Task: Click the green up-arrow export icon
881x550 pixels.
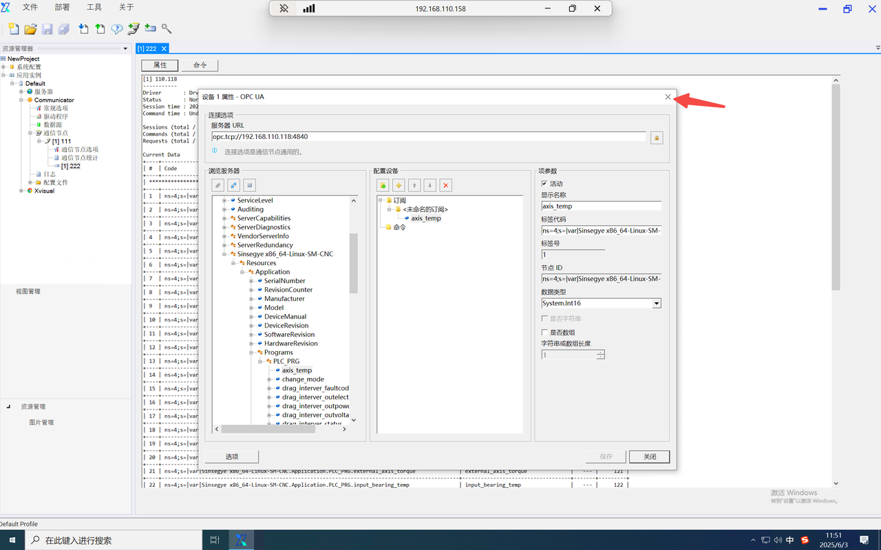Action: (x=100, y=29)
